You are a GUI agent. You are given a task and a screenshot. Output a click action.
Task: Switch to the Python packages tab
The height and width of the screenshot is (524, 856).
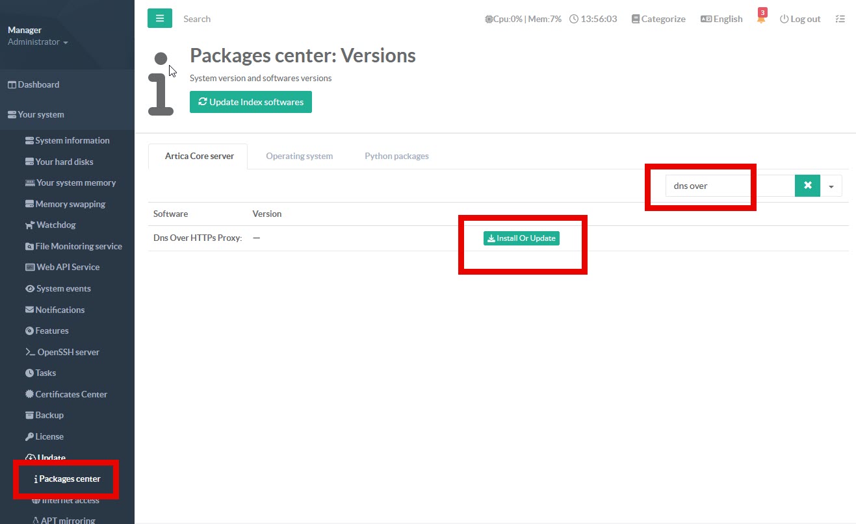coord(396,156)
